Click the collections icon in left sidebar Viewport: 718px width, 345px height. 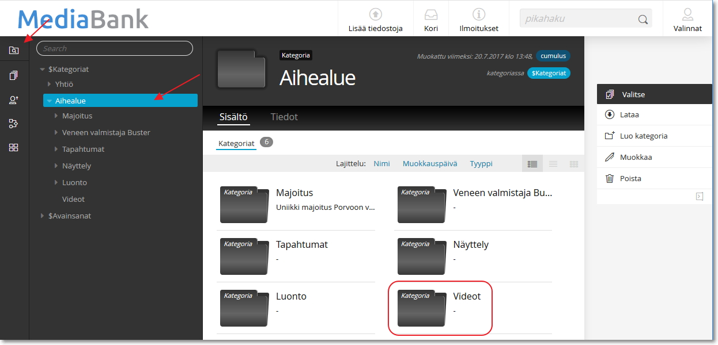tap(14, 75)
